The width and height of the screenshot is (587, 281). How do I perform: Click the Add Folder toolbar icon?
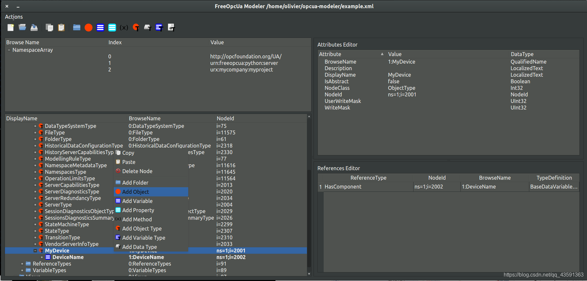pos(77,28)
